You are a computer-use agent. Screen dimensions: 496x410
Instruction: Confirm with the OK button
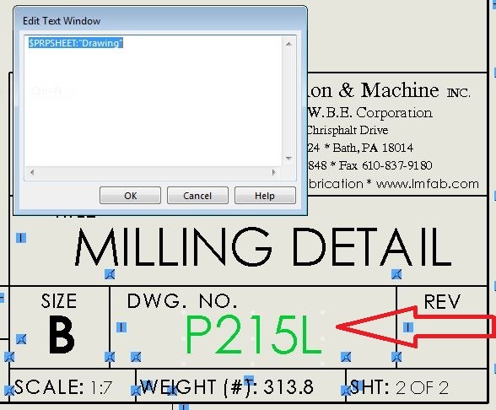[130, 196]
